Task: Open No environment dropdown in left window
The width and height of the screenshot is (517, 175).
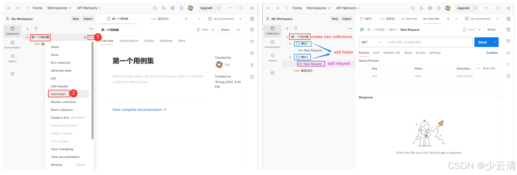Action: tap(225, 19)
